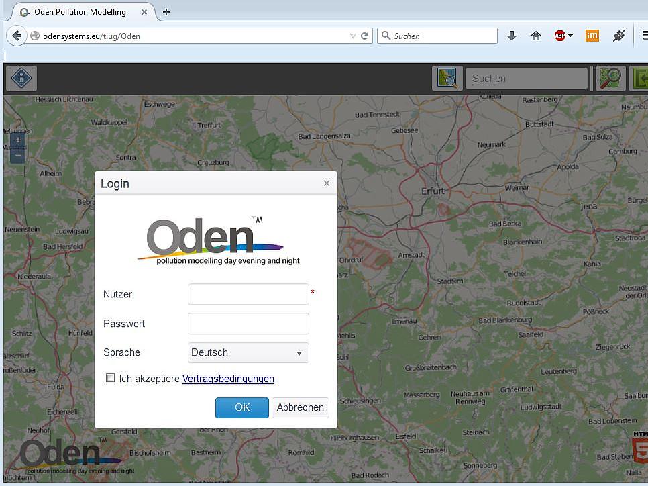This screenshot has width=648, height=486.
Task: Open a new browser tab with plus
Action: pyautogui.click(x=166, y=12)
